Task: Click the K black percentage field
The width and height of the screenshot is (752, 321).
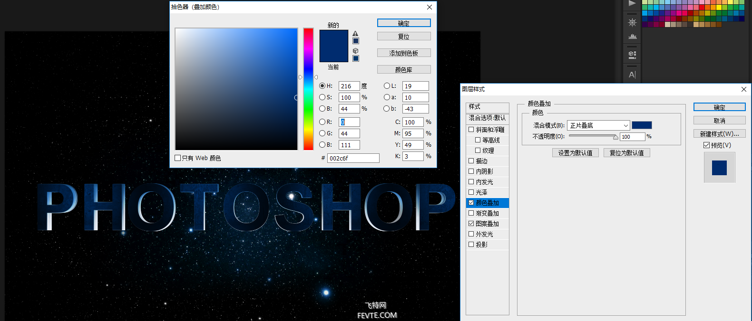Action: coord(413,156)
